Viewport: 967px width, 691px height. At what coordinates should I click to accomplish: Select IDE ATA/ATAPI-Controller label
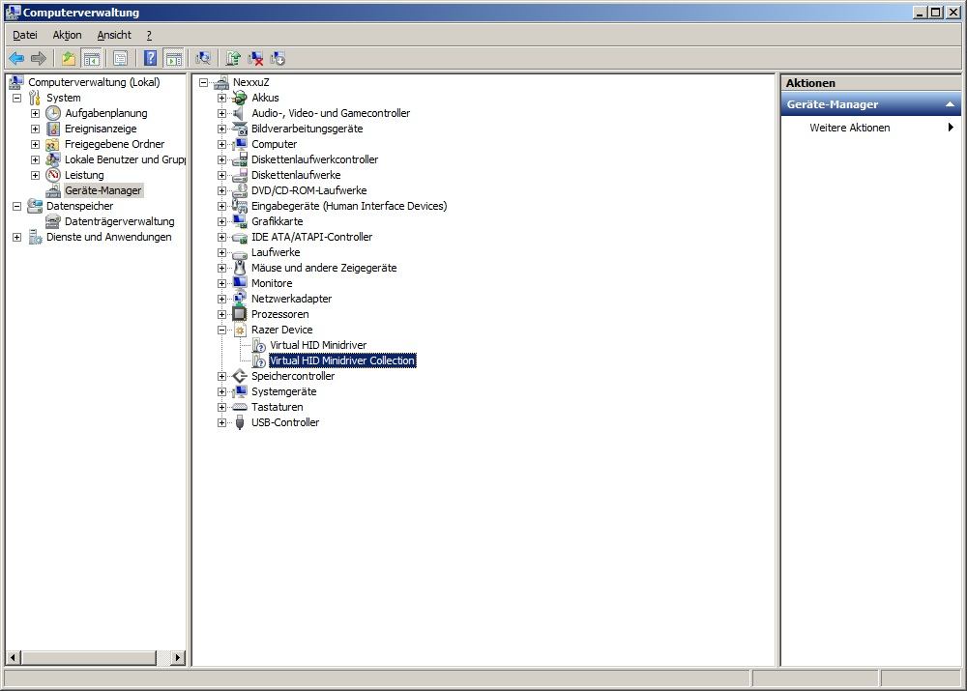(x=311, y=237)
